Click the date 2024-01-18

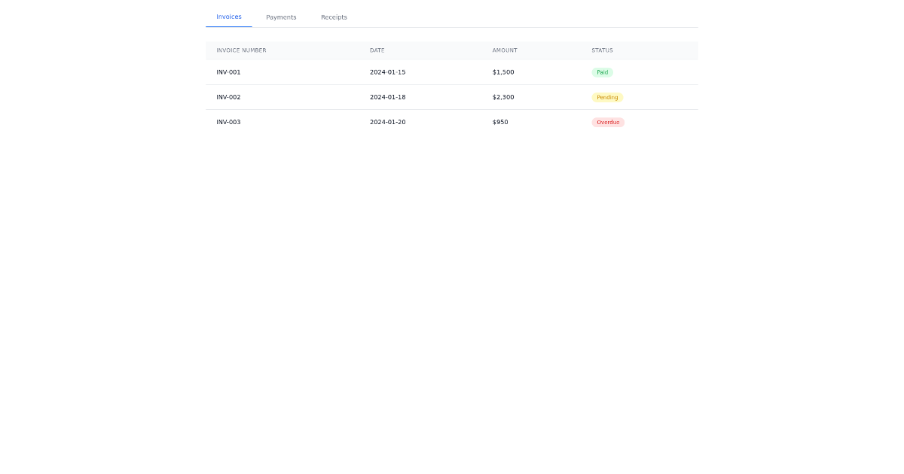387,97
